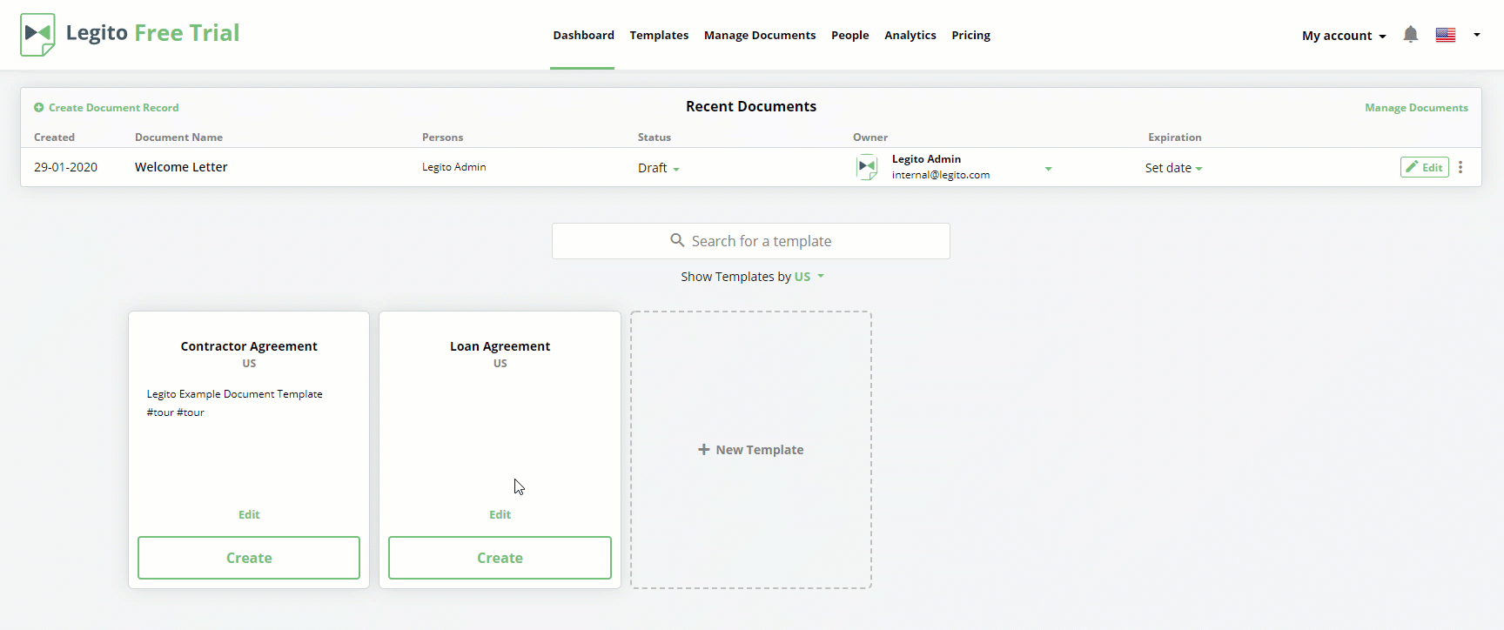
Task: Click the plus icon beside New Template
Action: click(704, 450)
